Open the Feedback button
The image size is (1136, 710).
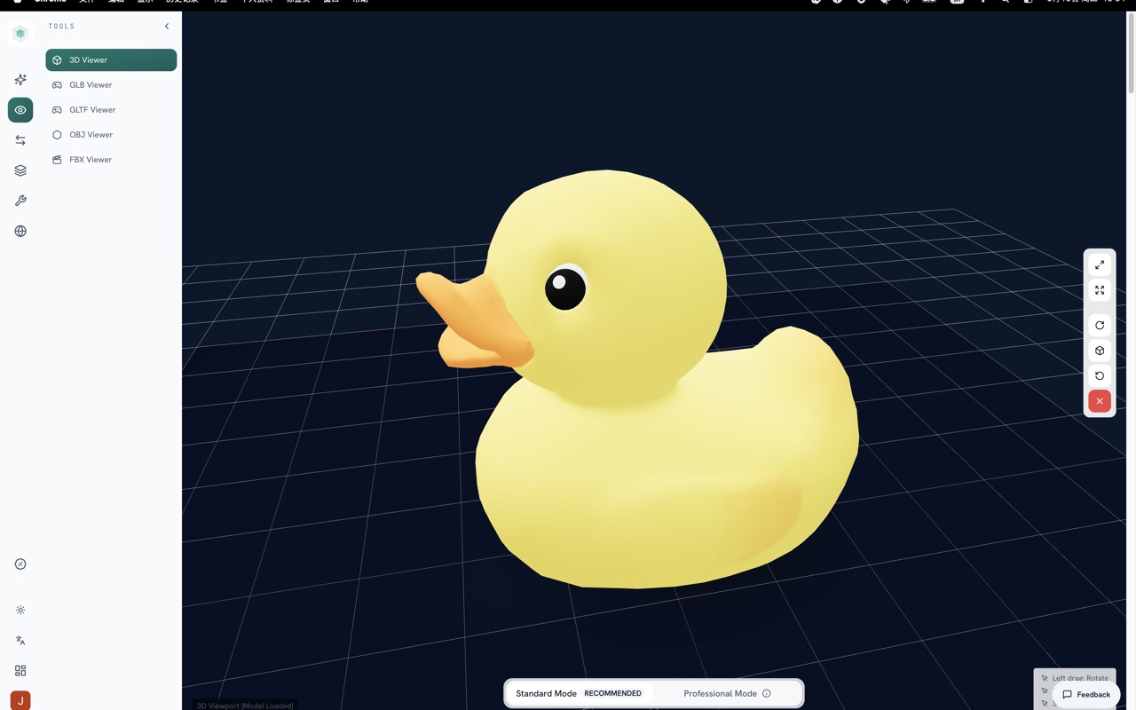[1086, 695]
